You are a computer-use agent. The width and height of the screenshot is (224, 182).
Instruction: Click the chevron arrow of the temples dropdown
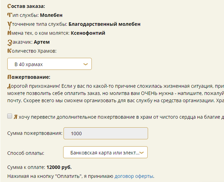click(x=86, y=64)
